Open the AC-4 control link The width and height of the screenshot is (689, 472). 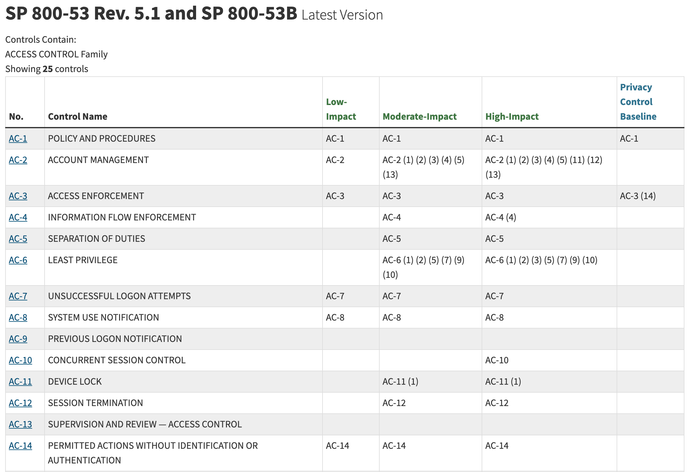tap(18, 217)
